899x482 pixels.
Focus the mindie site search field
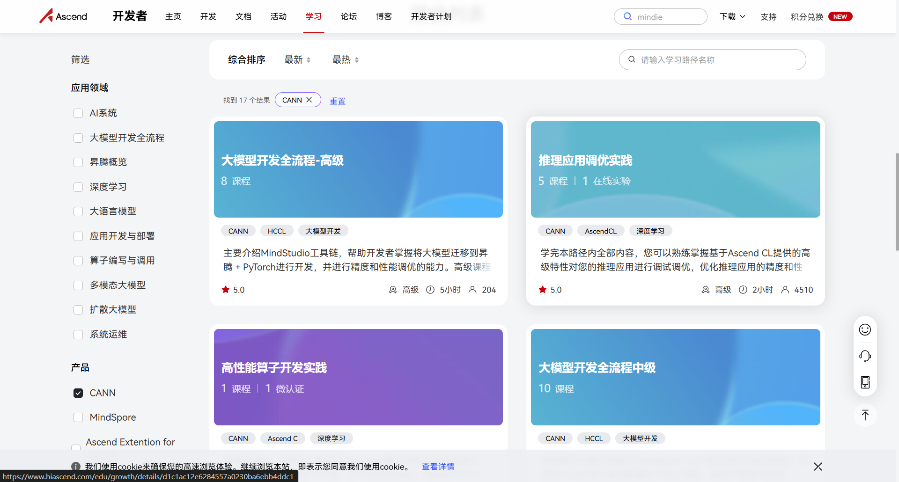661,16
